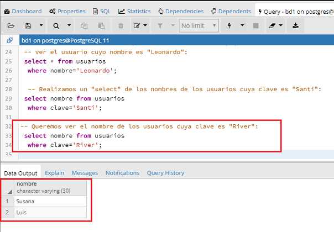The width and height of the screenshot is (334, 232).
Task: Select result row number 1
Action: point(8,202)
